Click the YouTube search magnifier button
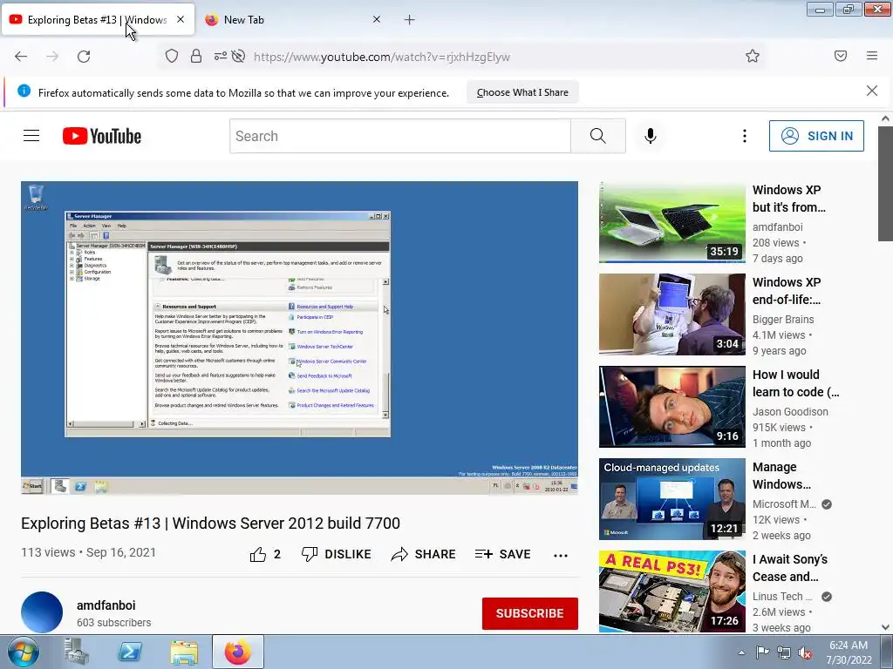The width and height of the screenshot is (893, 669). coord(598,136)
